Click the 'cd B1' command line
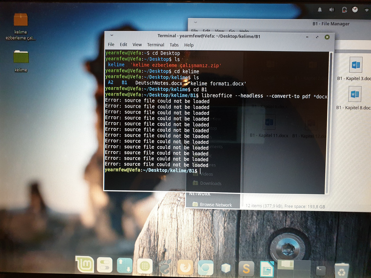 [x=156, y=89]
